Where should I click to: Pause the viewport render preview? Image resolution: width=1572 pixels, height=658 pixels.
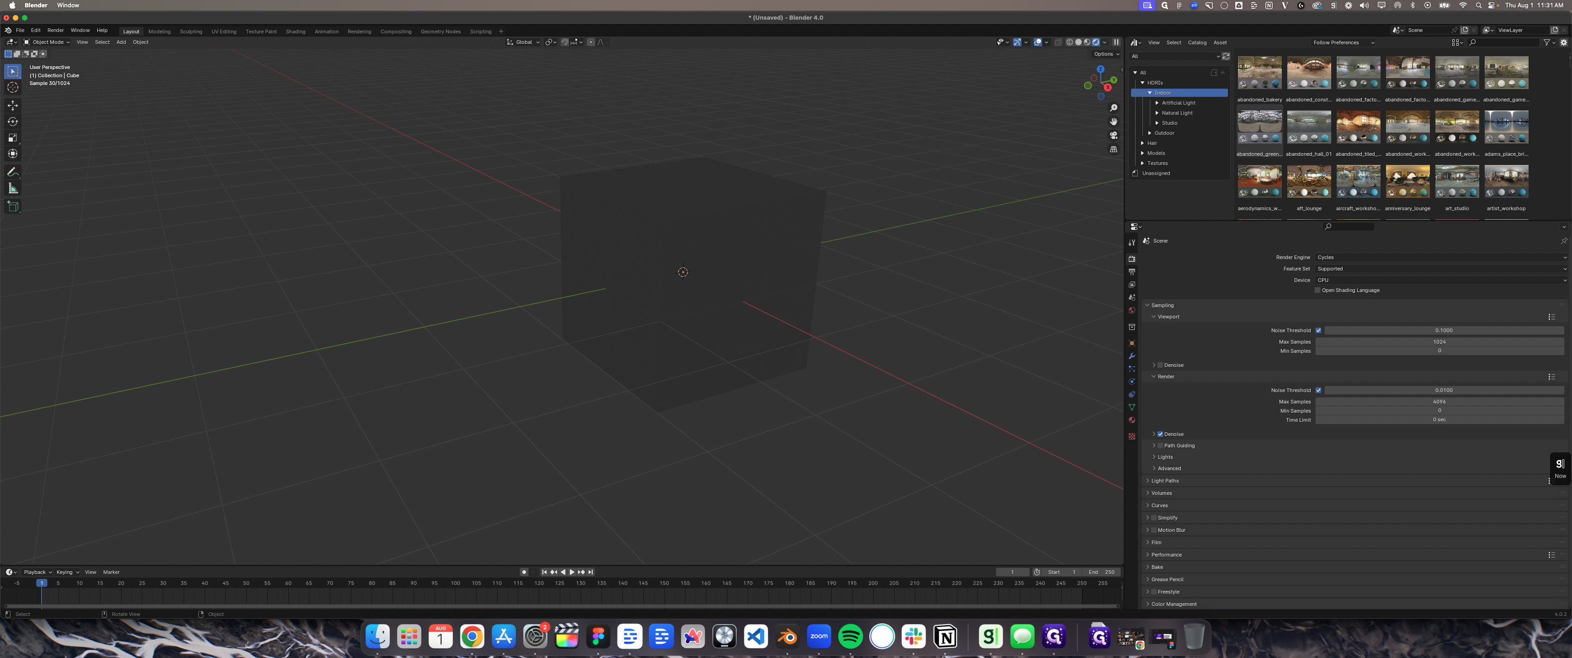click(1116, 42)
